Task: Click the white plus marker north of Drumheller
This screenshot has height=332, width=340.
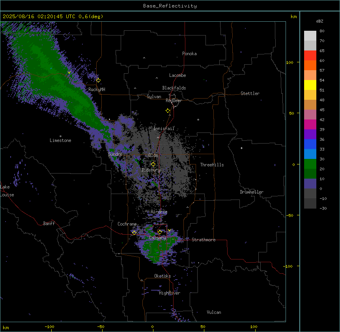Action: coord(241,148)
